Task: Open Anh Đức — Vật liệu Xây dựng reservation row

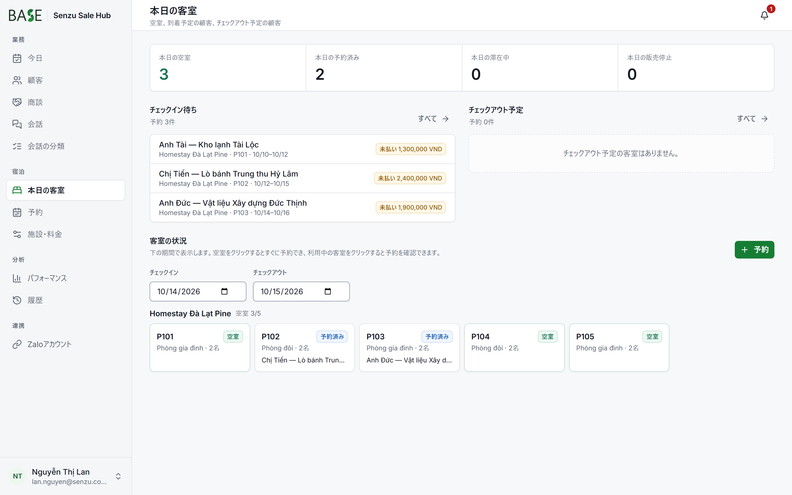Action: tap(302, 208)
